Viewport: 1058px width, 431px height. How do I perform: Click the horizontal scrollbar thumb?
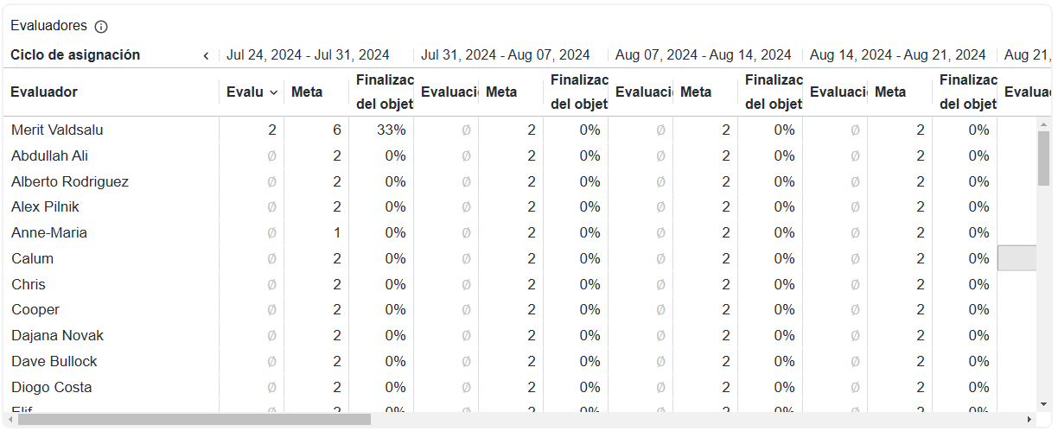click(x=194, y=420)
